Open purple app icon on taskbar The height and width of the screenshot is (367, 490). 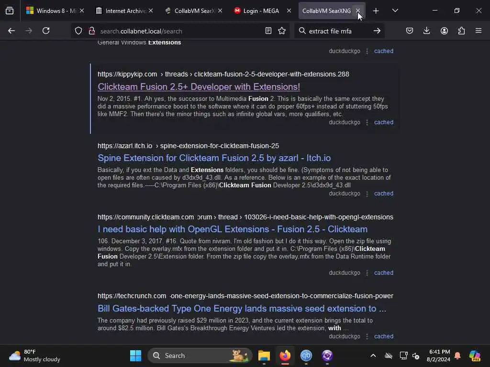coord(327,356)
